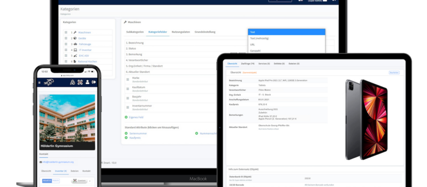The height and width of the screenshot is (187, 427).
Task: Expand dropdown arrow beside Zuweisen button
Action: pyautogui.click(x=90, y=181)
